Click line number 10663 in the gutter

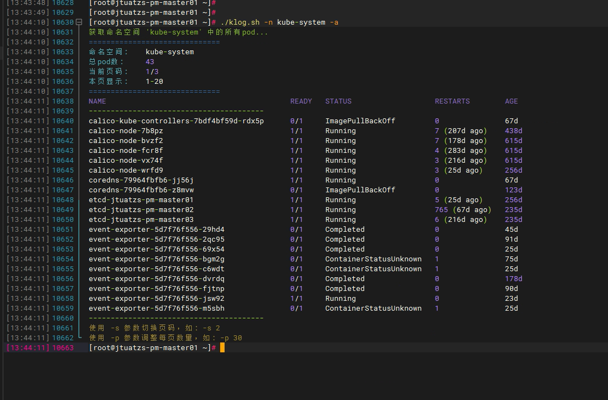click(62, 348)
